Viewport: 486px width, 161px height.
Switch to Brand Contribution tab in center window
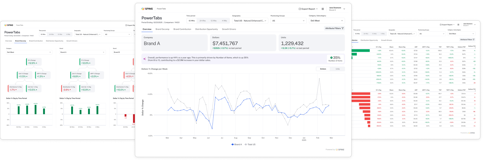[182, 29]
